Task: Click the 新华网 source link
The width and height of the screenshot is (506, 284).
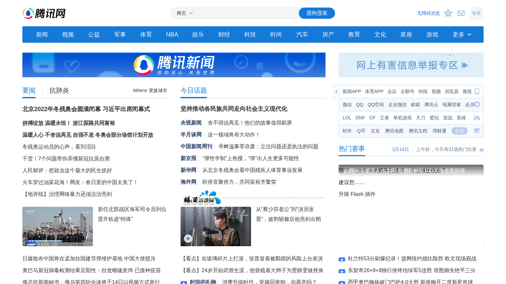Action: [188, 170]
